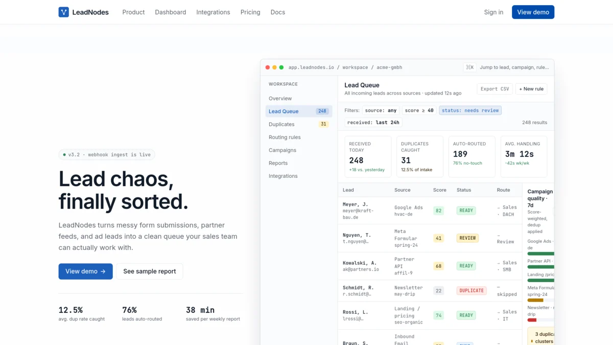Open the score ≥ 40 filter
Viewport: 613px width, 345px height.
pyautogui.click(x=419, y=110)
